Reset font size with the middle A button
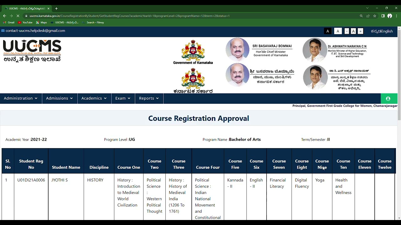 coord(353,31)
